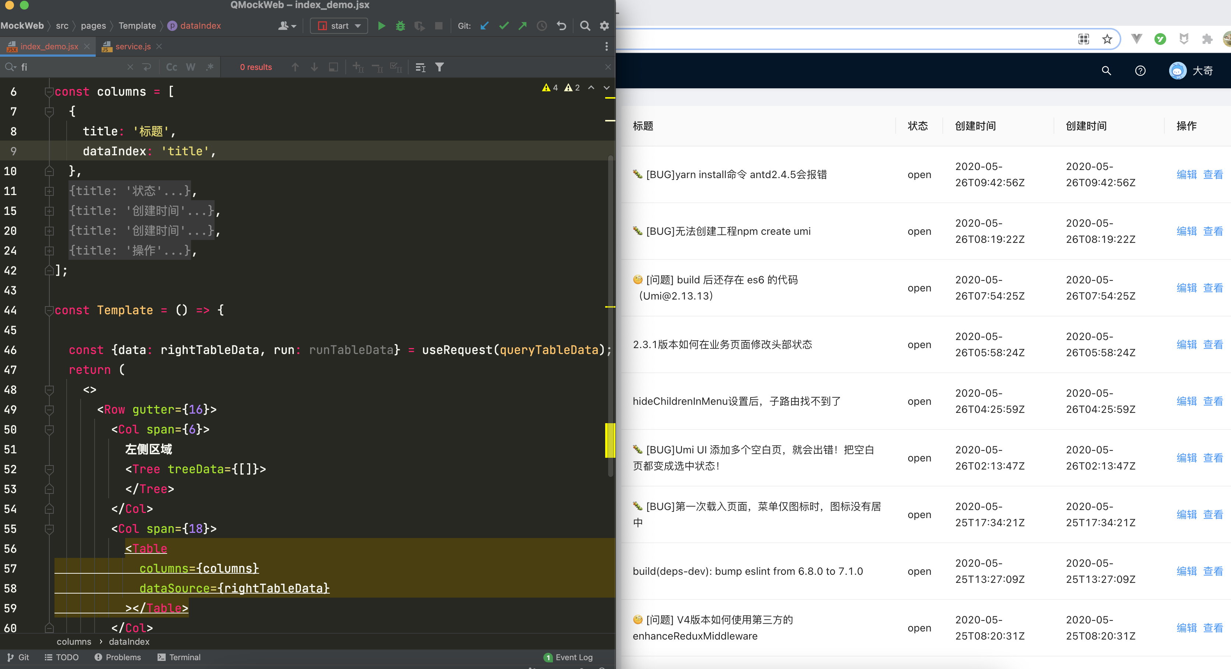Expand the folded '状态' column object

click(49, 191)
